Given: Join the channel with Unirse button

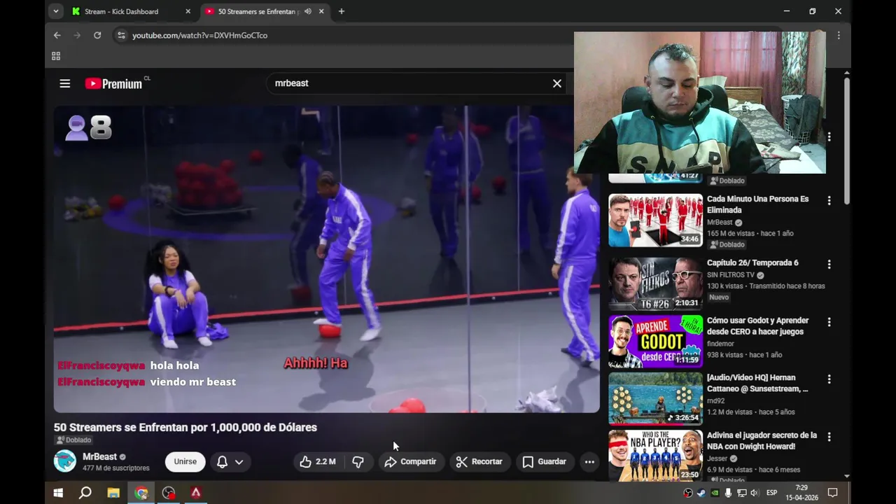Looking at the screenshot, I should point(185,461).
